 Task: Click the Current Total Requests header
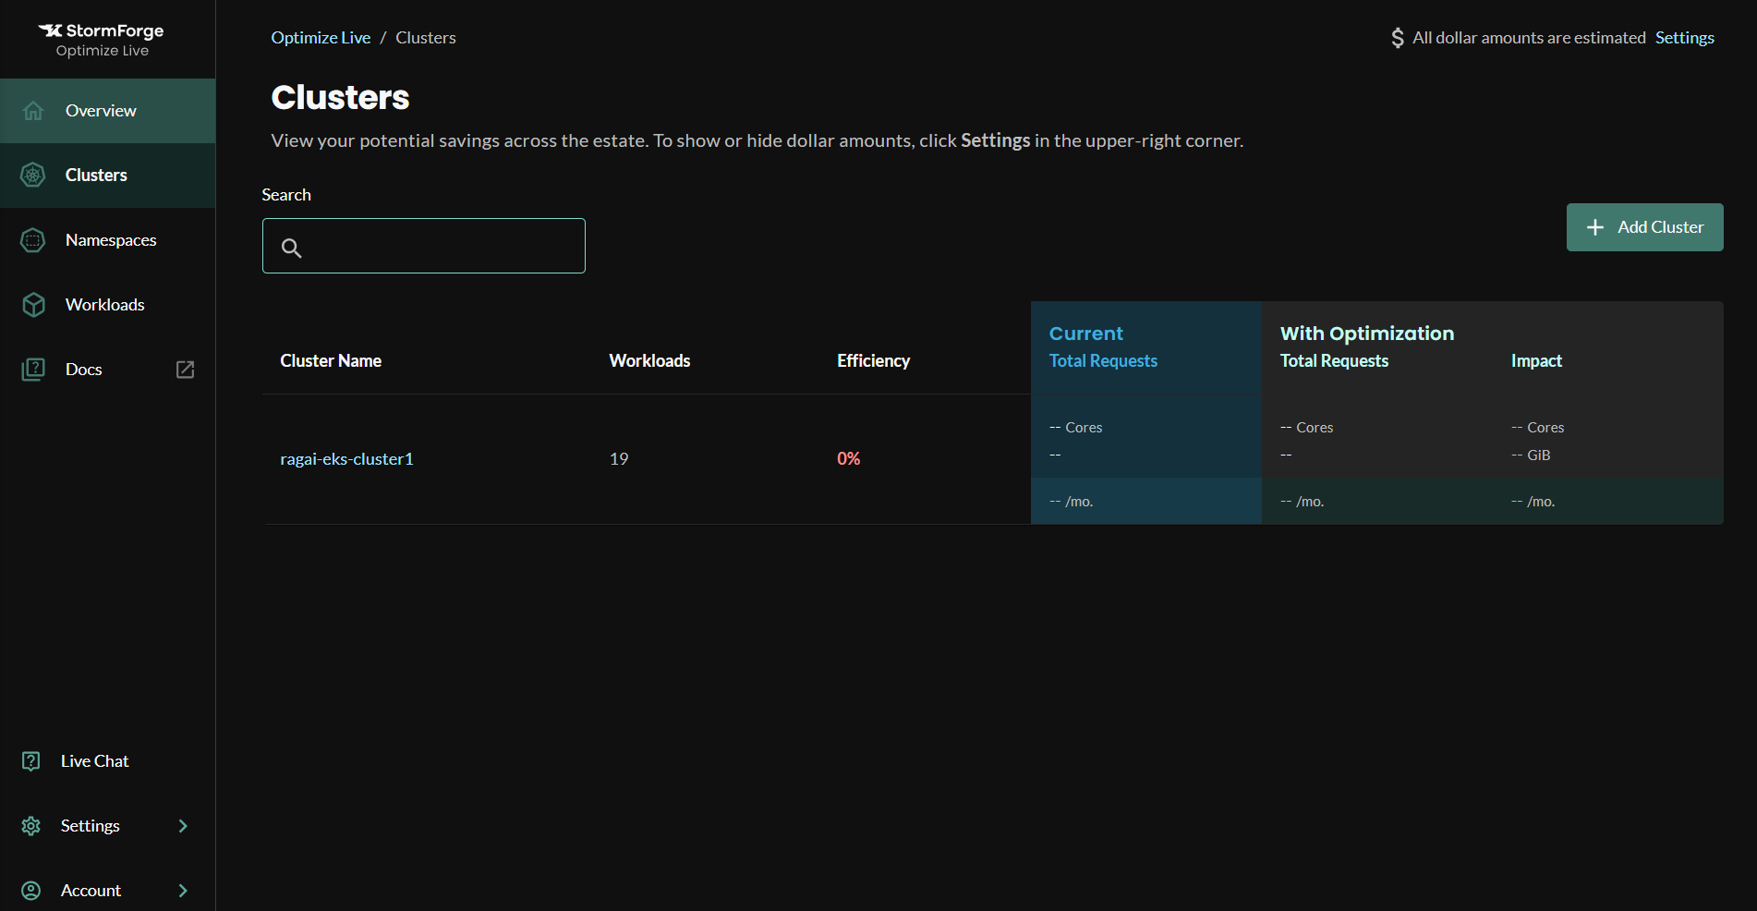click(1103, 361)
